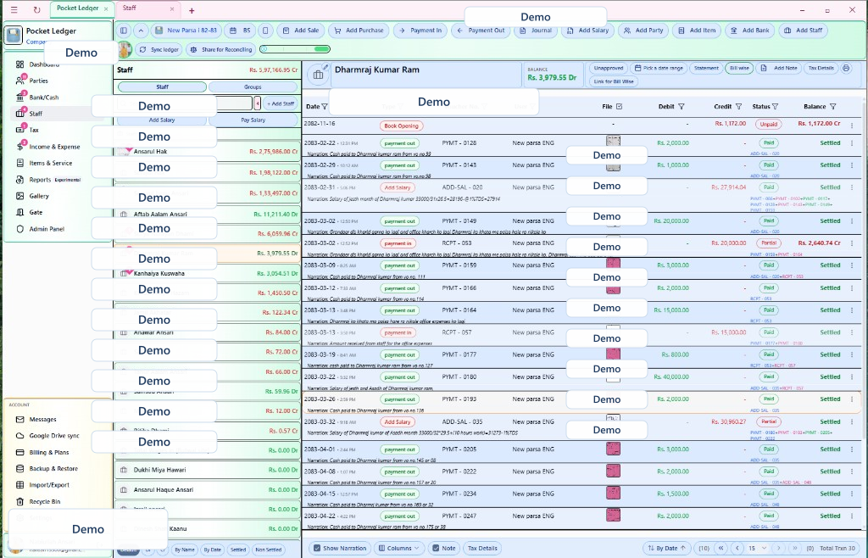
Task: Select the Groups sub-tab
Action: (x=253, y=86)
